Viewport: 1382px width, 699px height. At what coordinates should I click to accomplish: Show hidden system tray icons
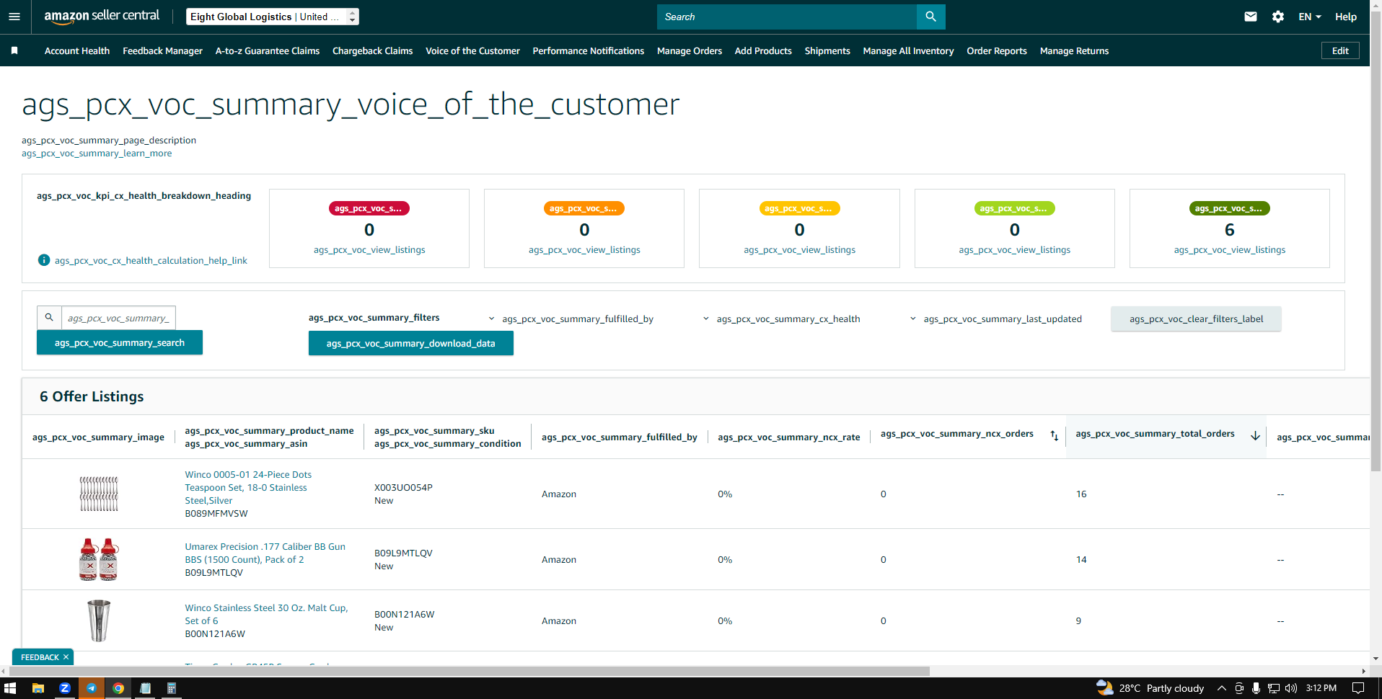[1222, 688]
